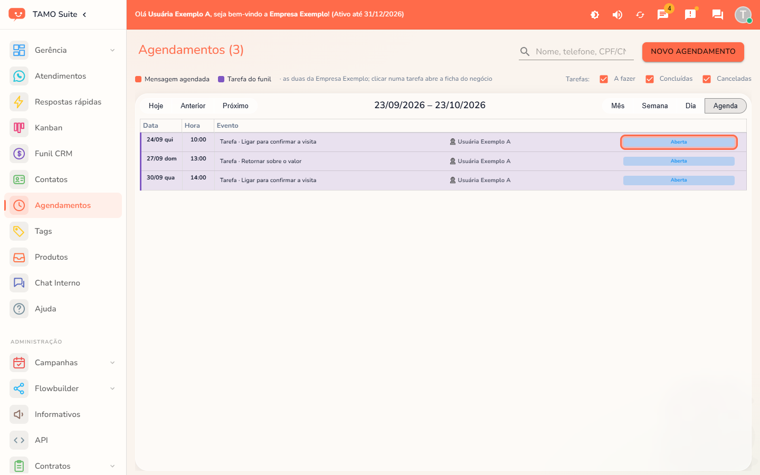Click the refresh sync icon in header

click(x=640, y=15)
